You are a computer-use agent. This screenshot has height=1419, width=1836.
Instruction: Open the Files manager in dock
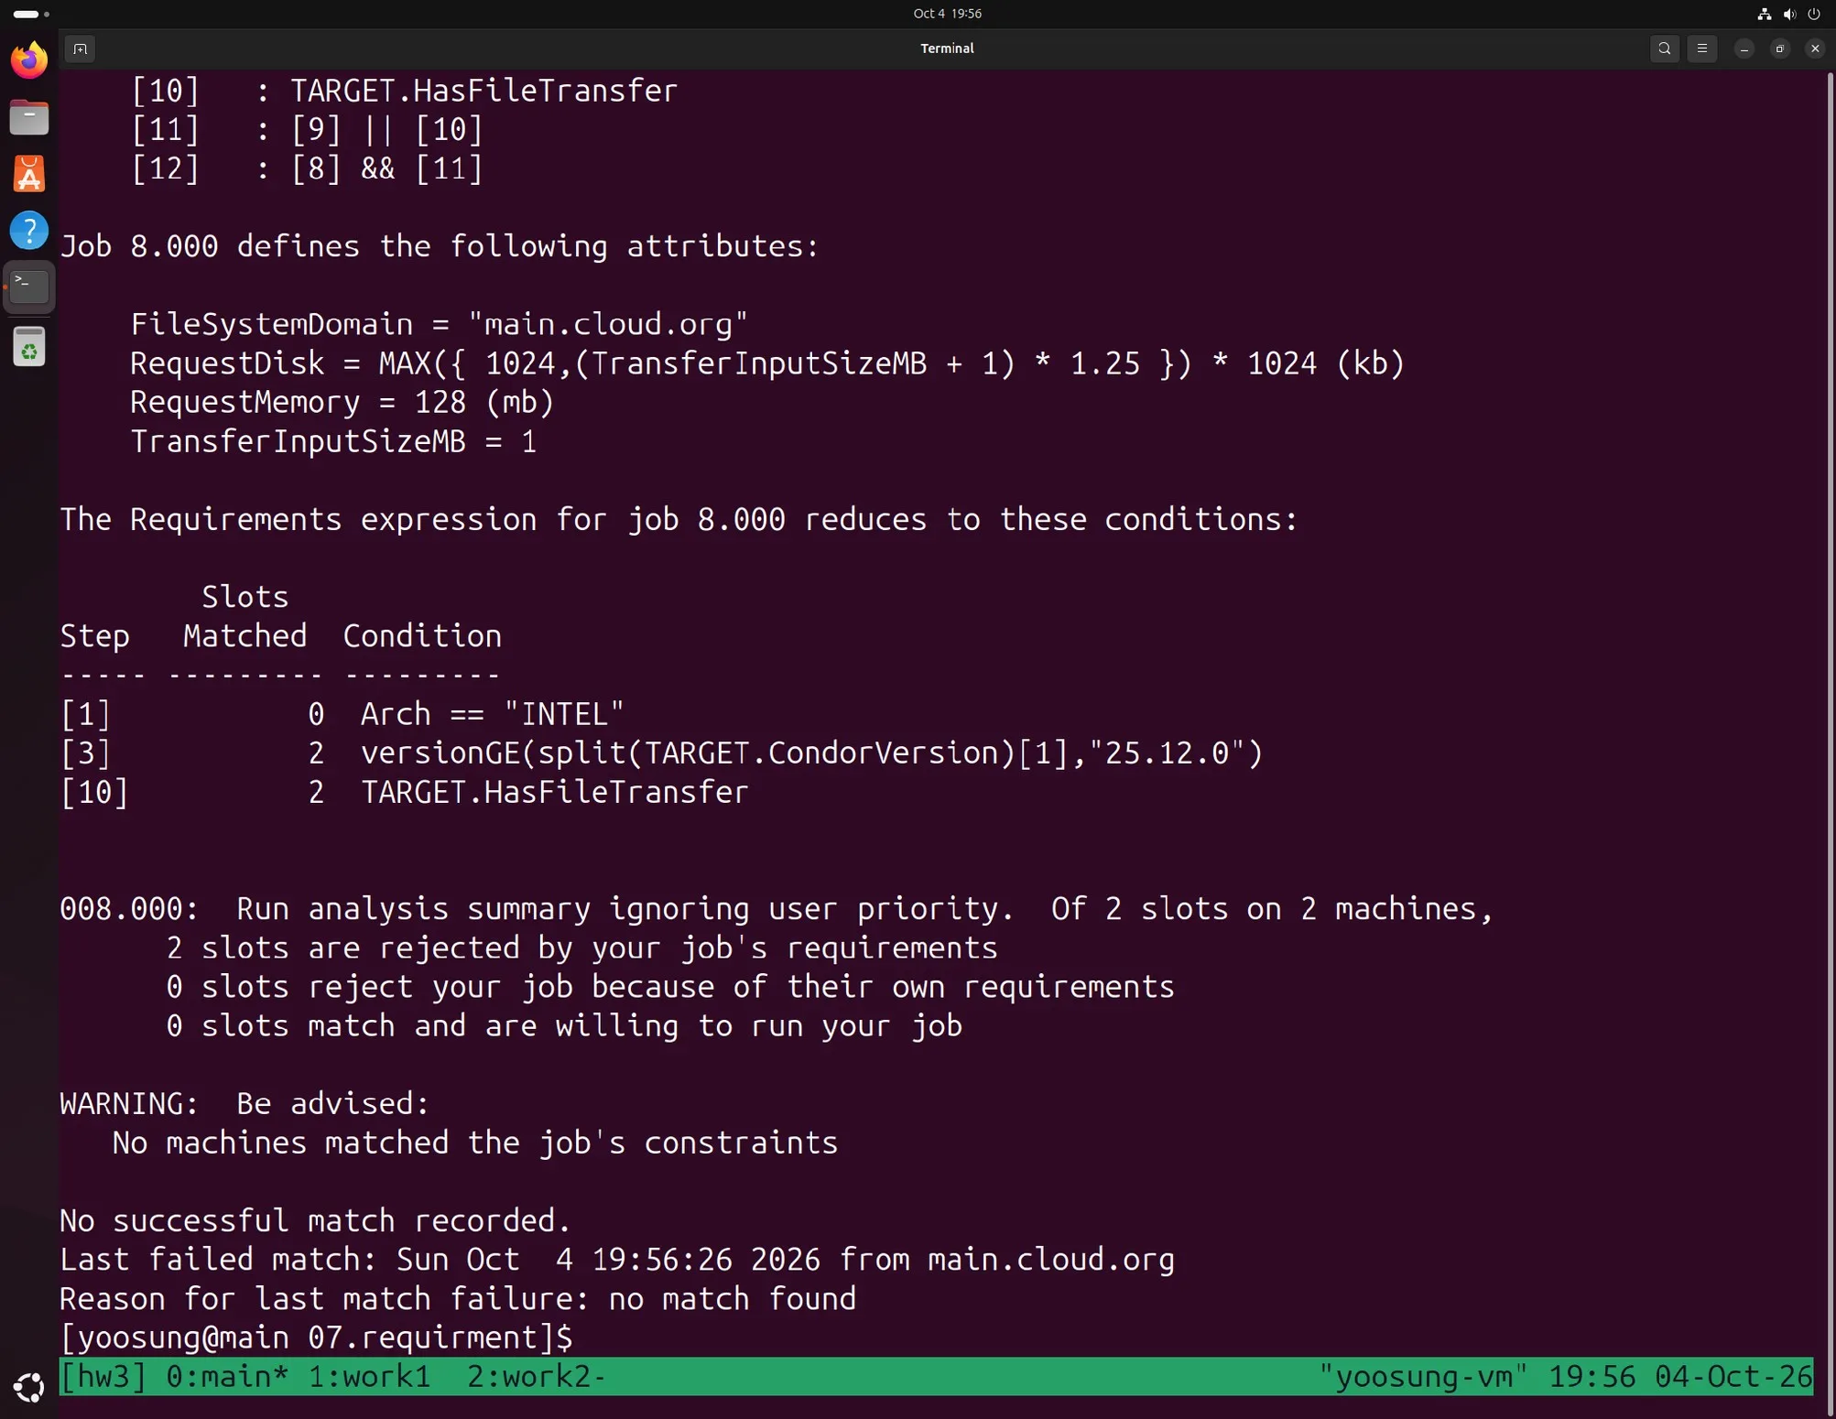tap(29, 117)
